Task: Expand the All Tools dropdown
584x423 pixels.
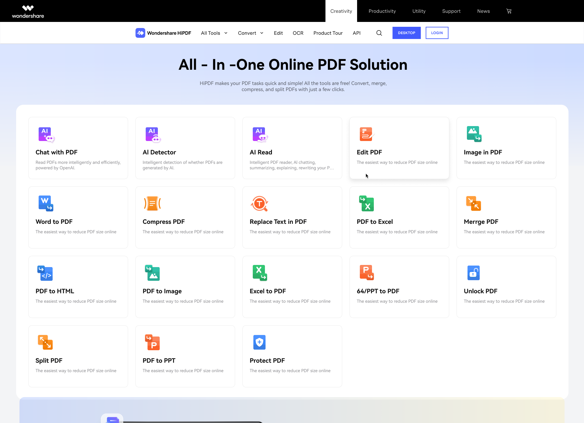Action: pos(214,33)
